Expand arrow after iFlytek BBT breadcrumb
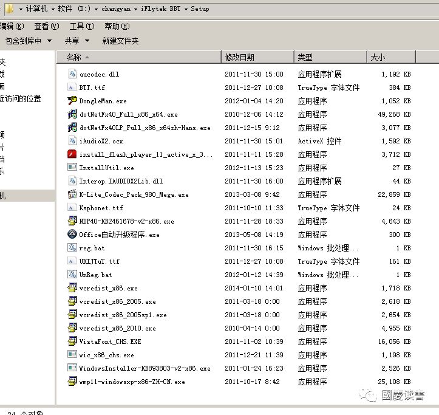This screenshot has height=415, width=439. [186, 9]
